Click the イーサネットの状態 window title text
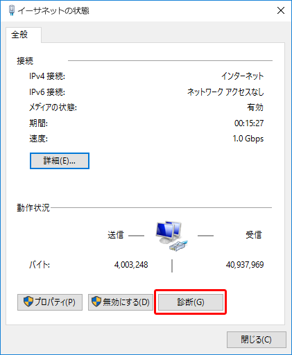Screen dimensions: 292x355 53,10
